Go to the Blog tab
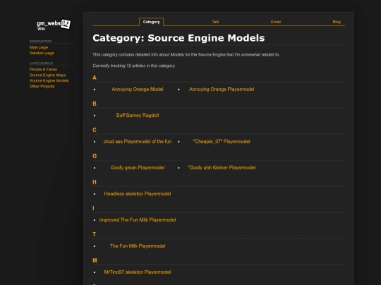This screenshot has width=381, height=285. [337, 22]
